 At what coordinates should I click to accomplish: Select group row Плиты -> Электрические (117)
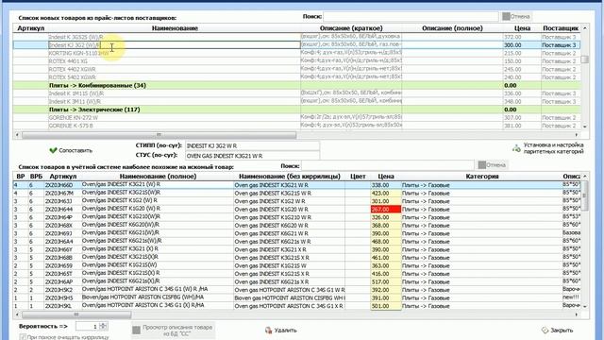(x=296, y=110)
